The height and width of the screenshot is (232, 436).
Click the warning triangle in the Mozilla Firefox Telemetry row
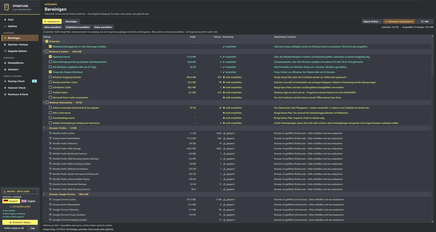224,143
